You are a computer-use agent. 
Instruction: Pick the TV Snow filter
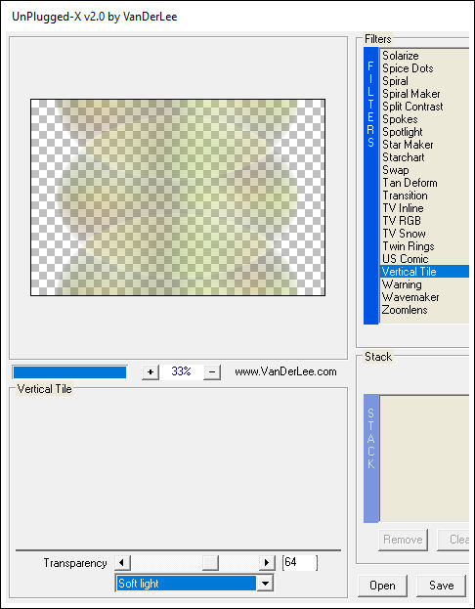[405, 234]
